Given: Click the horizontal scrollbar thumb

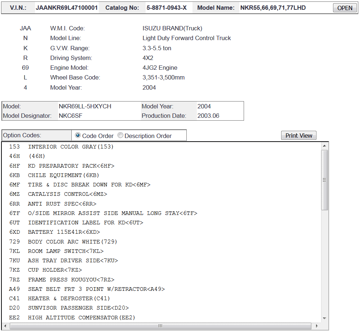Looking at the screenshot, I should pos(160,326).
